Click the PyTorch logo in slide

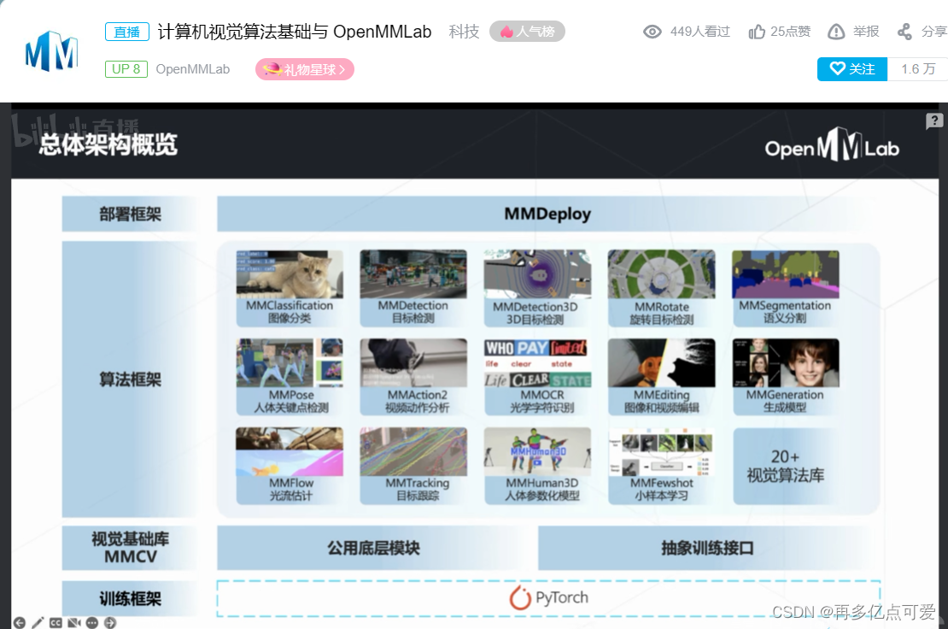(x=549, y=597)
